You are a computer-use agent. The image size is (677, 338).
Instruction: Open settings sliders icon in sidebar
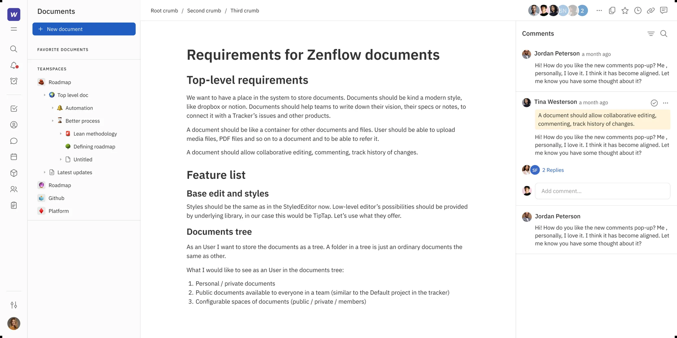pos(14,305)
